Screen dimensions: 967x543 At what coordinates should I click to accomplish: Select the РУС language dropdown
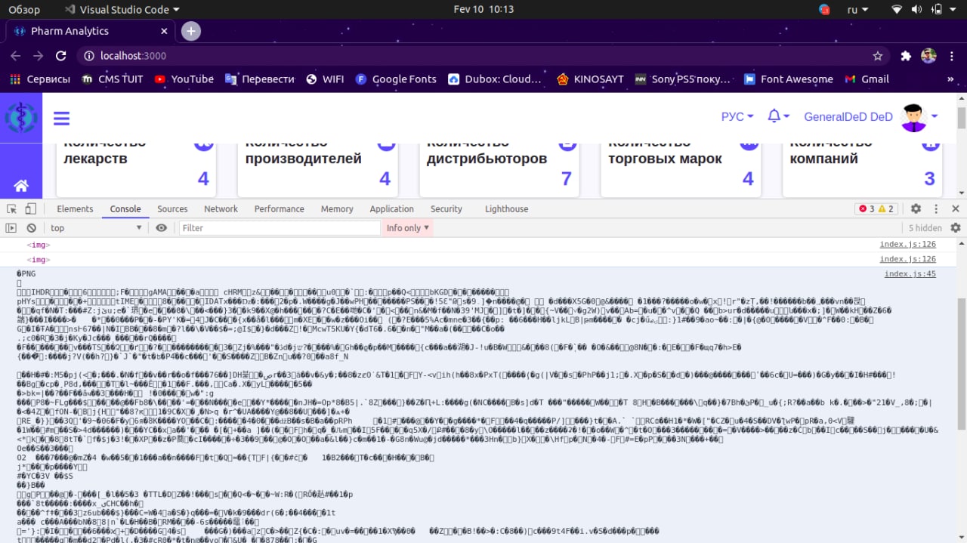[737, 116]
